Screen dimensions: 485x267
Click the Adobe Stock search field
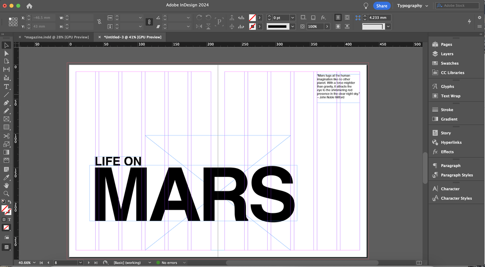(x=458, y=6)
